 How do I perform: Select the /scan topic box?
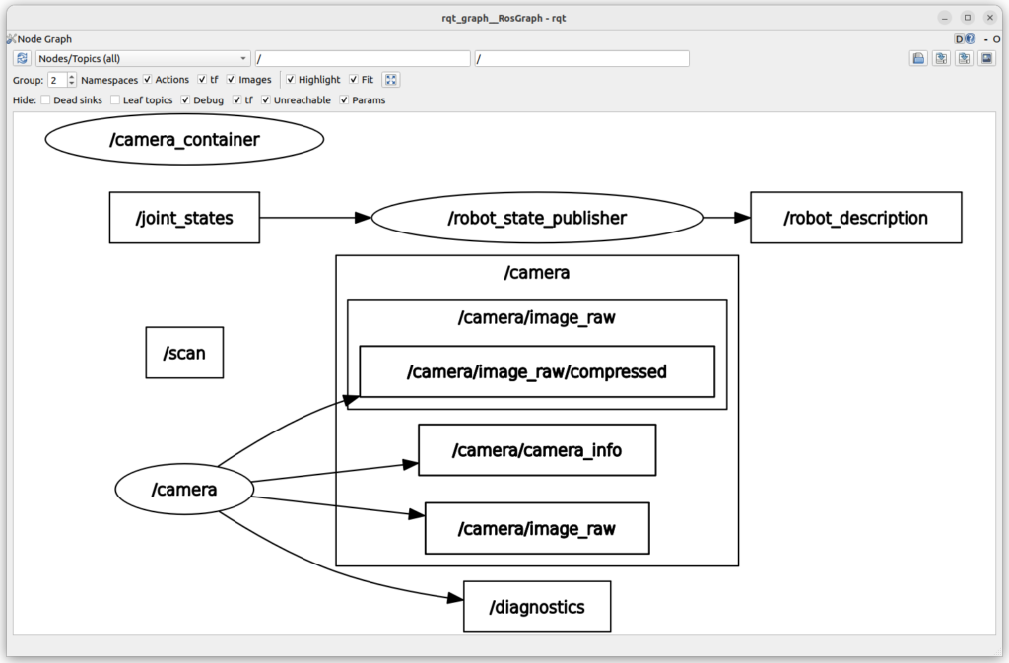(184, 353)
